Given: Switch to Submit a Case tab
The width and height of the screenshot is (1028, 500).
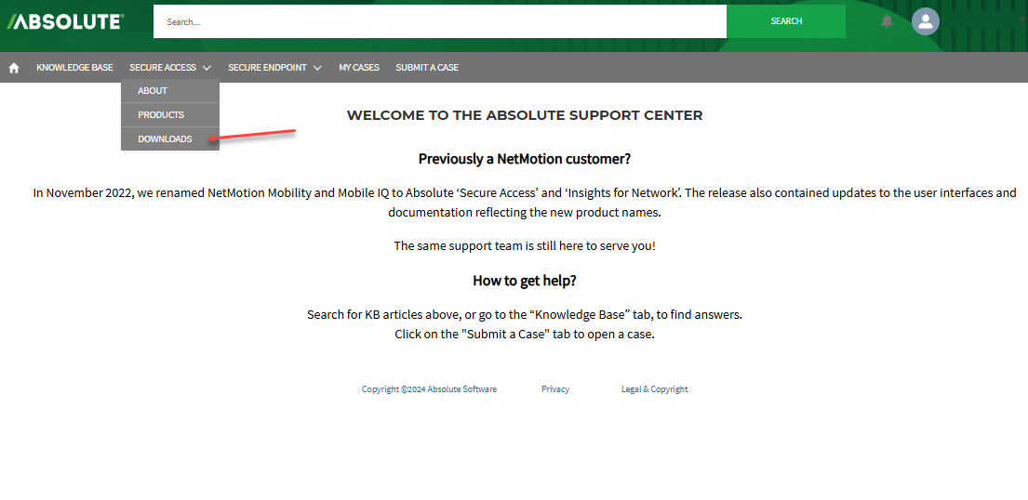Looking at the screenshot, I should point(427,68).
